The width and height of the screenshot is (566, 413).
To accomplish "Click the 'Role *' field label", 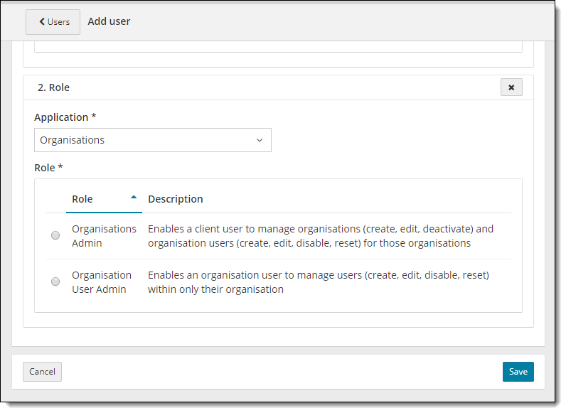I will tap(49, 168).
